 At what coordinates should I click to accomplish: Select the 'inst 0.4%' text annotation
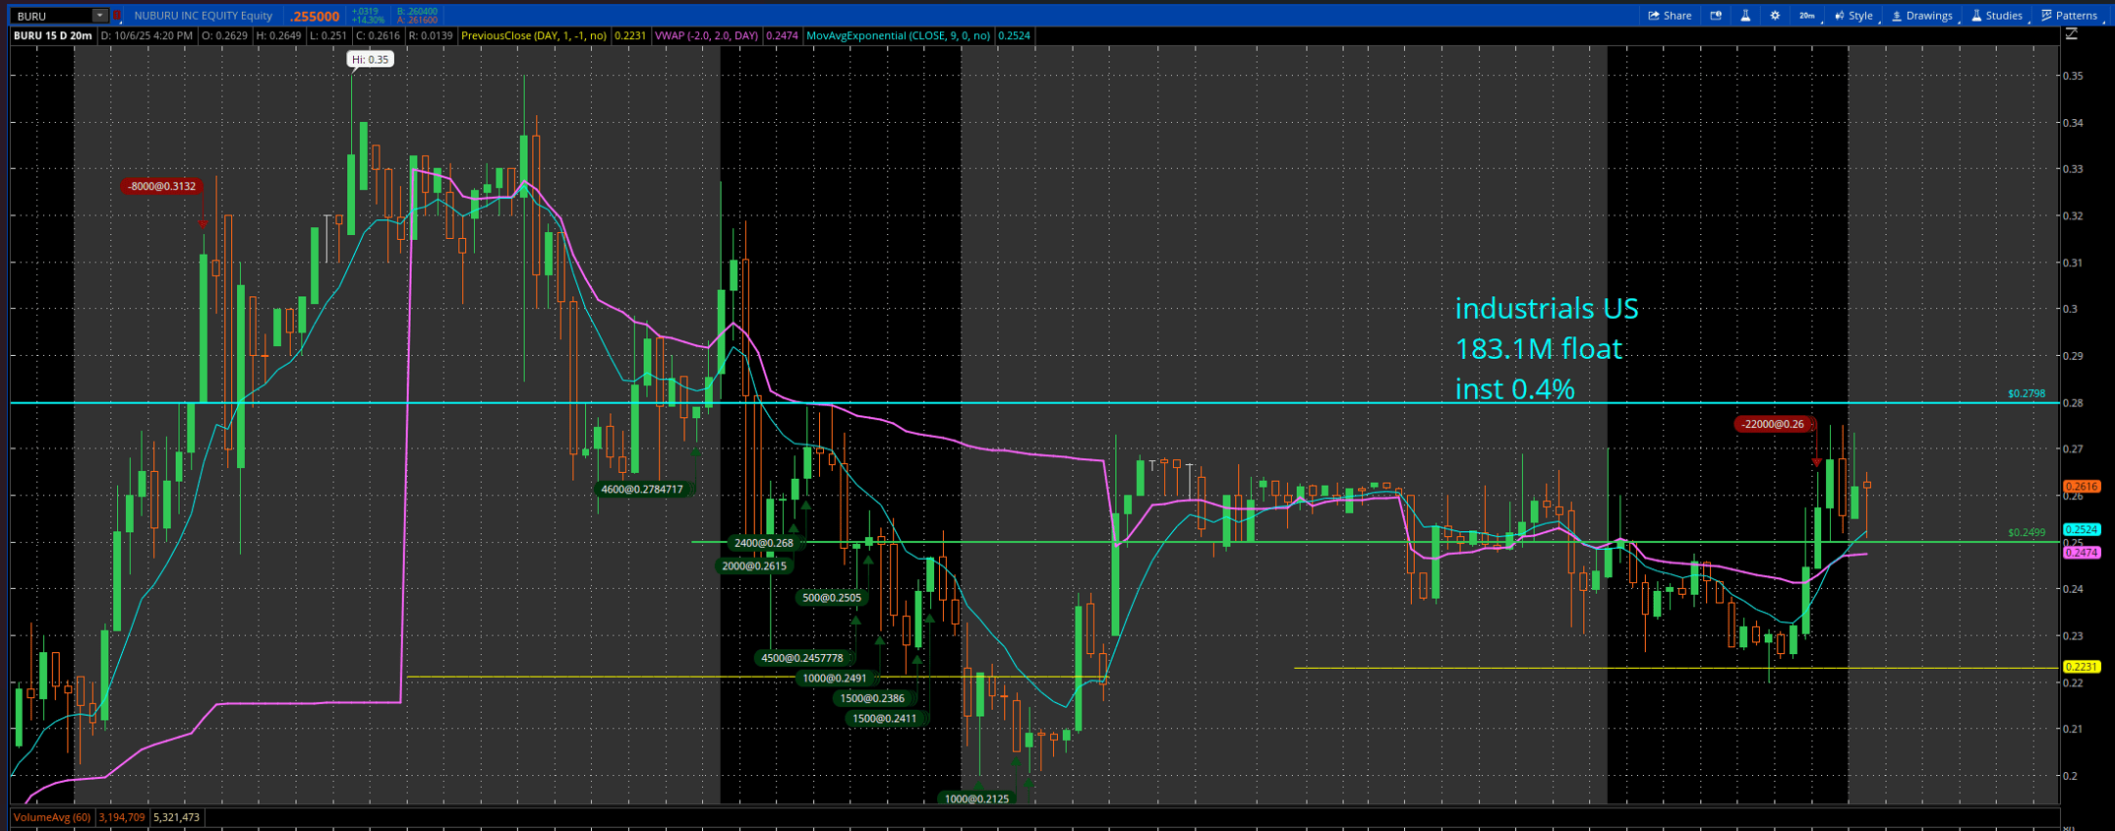pyautogui.click(x=1515, y=389)
